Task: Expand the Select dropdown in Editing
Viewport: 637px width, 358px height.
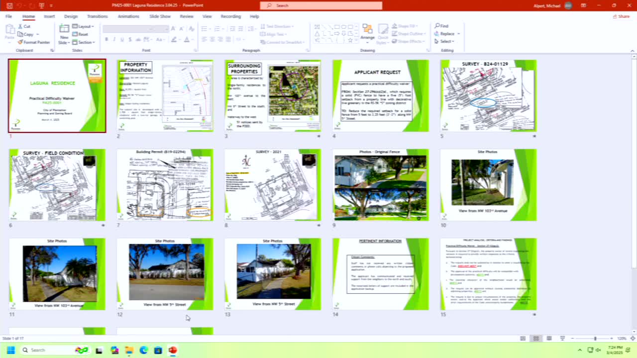Action: tap(446, 41)
